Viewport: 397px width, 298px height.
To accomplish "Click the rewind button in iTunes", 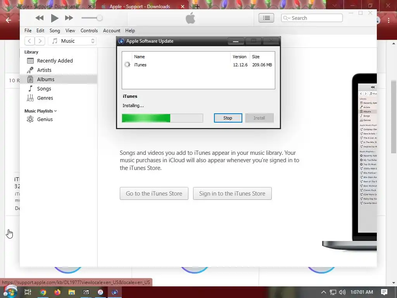I will (x=40, y=18).
